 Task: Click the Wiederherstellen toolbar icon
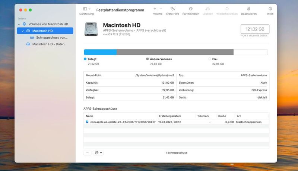227,9
